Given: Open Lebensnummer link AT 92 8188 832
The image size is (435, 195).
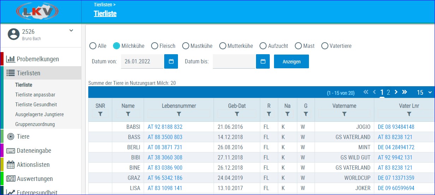Looking at the screenshot, I should point(165,127).
